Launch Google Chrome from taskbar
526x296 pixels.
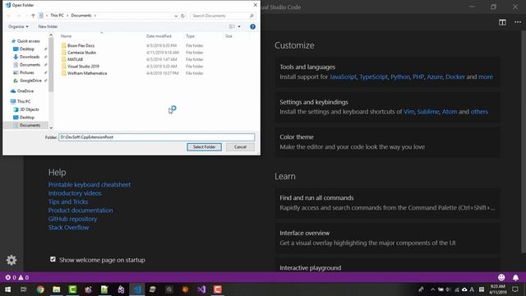(40, 289)
